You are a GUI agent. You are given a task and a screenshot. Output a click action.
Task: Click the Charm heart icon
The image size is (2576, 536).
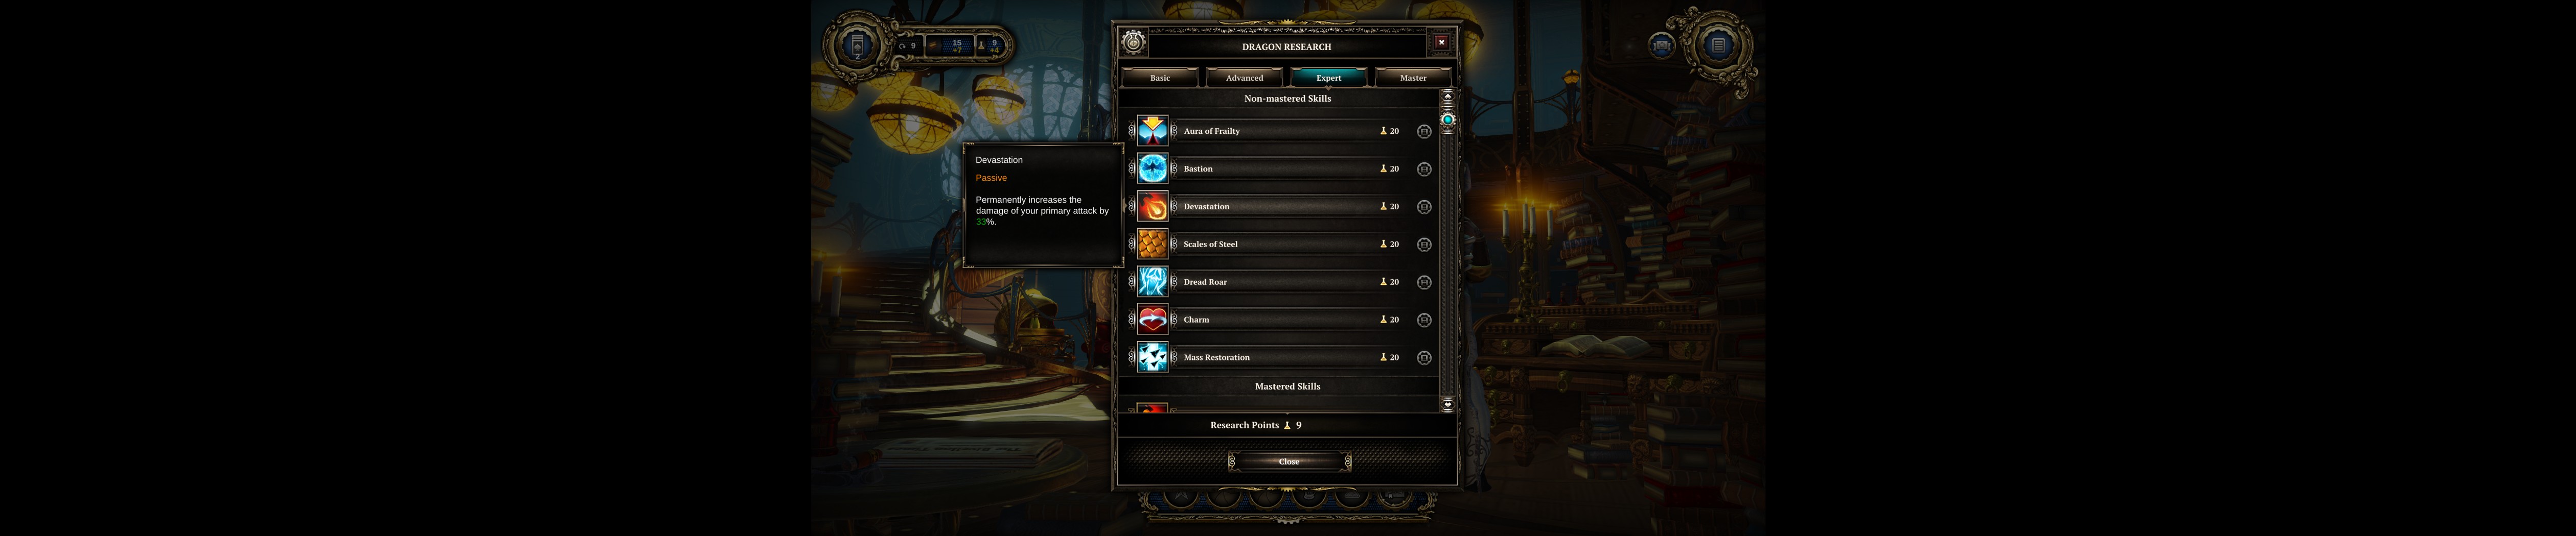1152,320
